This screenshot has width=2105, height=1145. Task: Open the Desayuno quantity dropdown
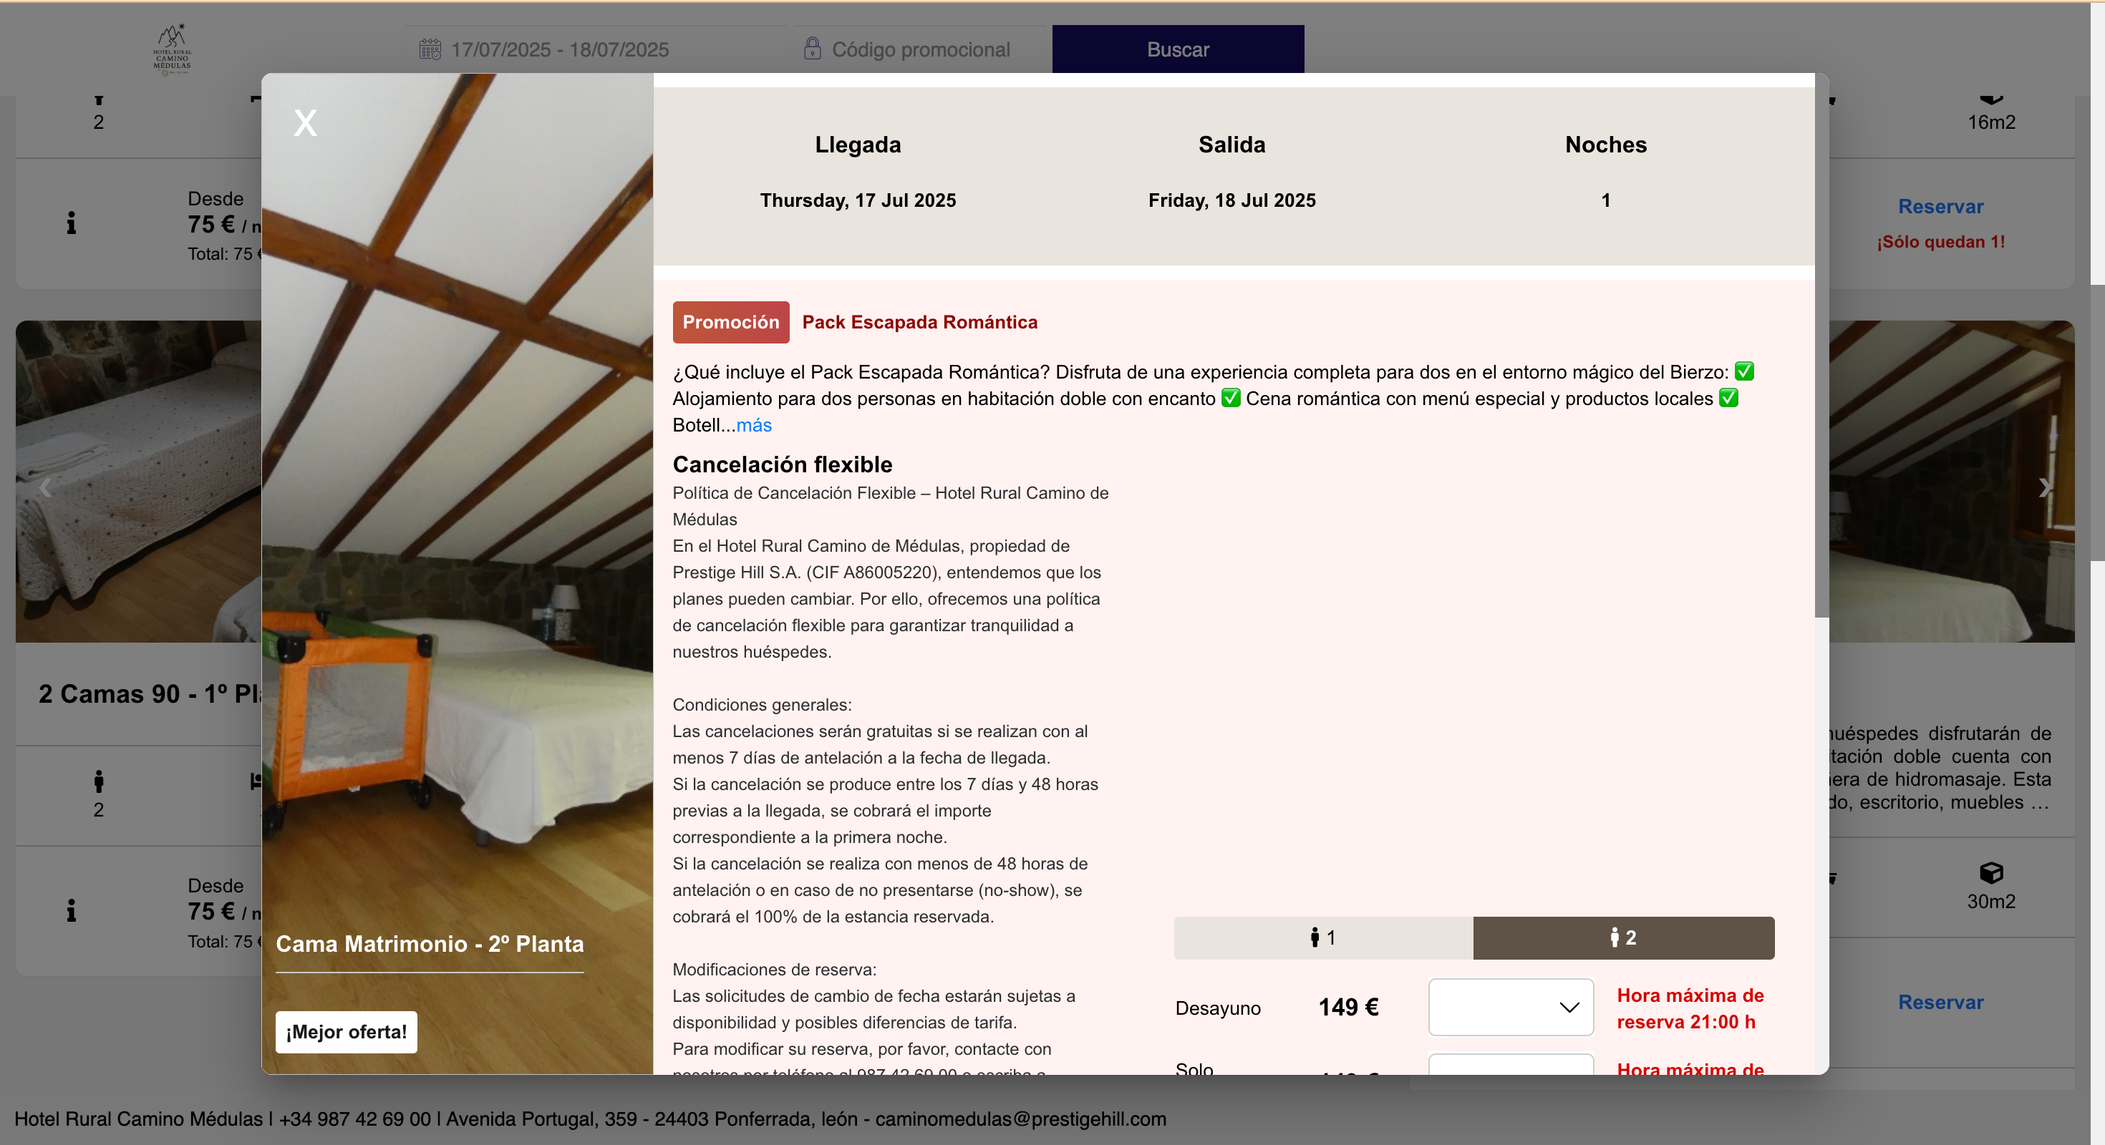tap(1511, 1007)
